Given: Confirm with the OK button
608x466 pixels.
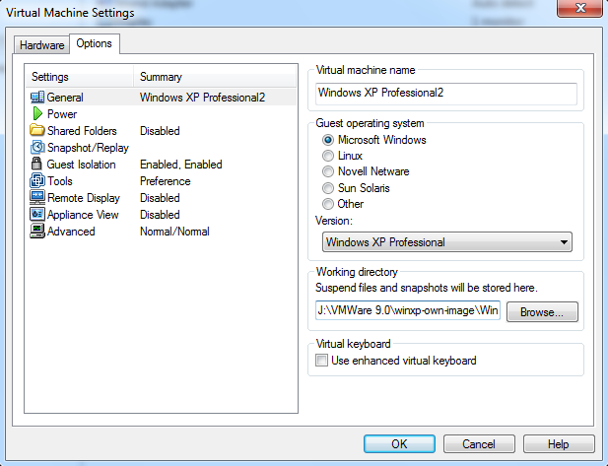Looking at the screenshot, I should pyautogui.click(x=399, y=444).
